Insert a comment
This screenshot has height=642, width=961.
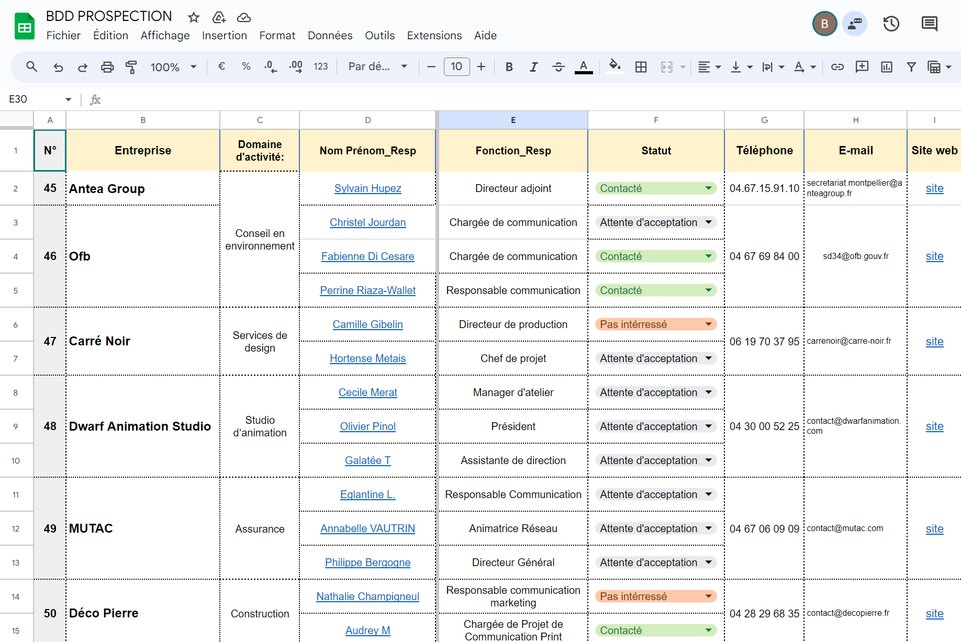click(x=862, y=67)
